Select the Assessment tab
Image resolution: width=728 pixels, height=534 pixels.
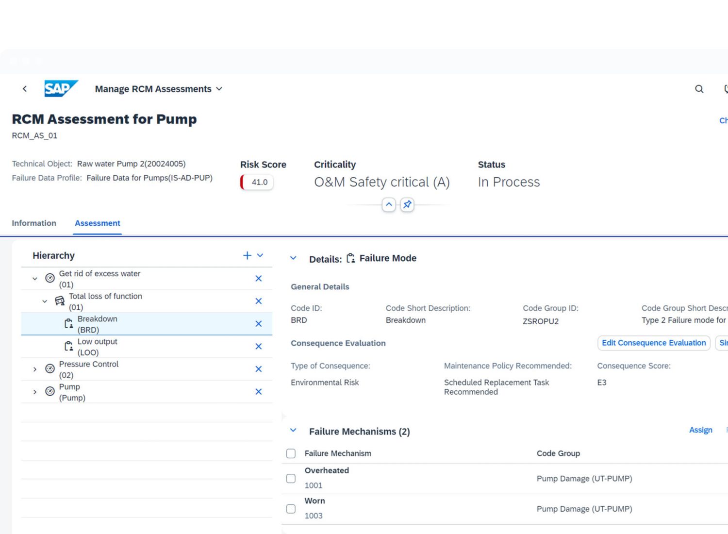[x=97, y=223]
